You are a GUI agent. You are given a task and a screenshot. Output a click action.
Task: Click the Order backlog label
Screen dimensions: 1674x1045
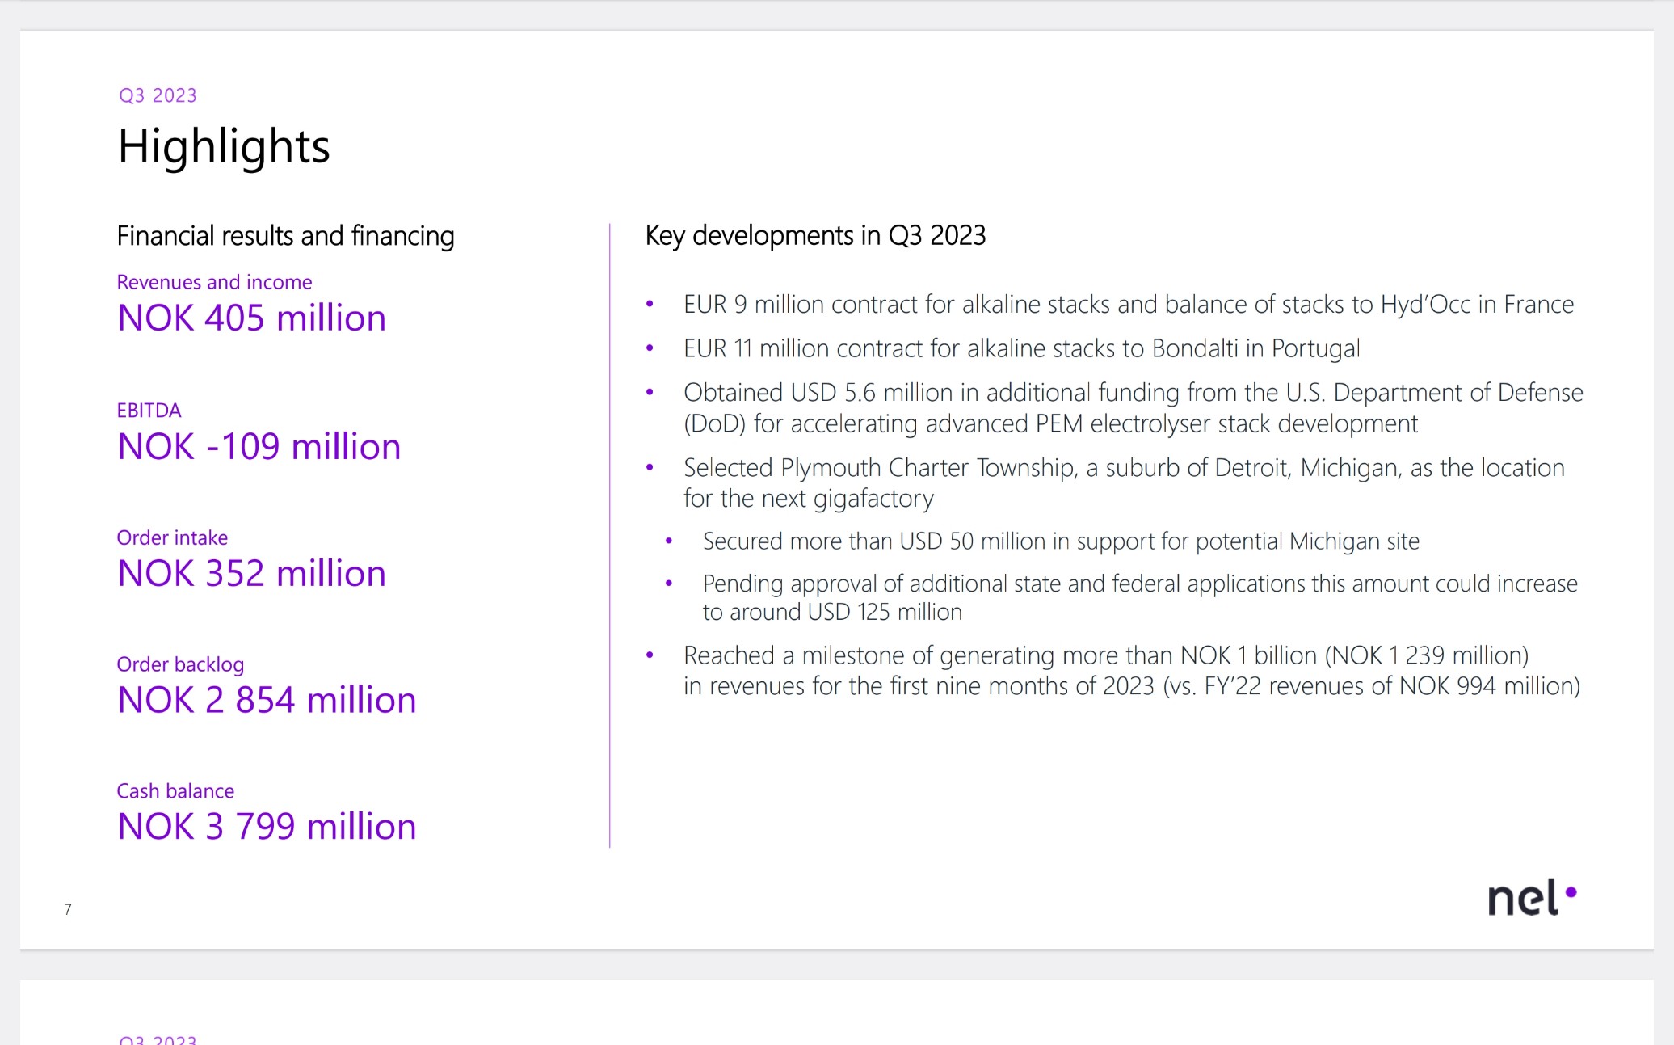(180, 664)
